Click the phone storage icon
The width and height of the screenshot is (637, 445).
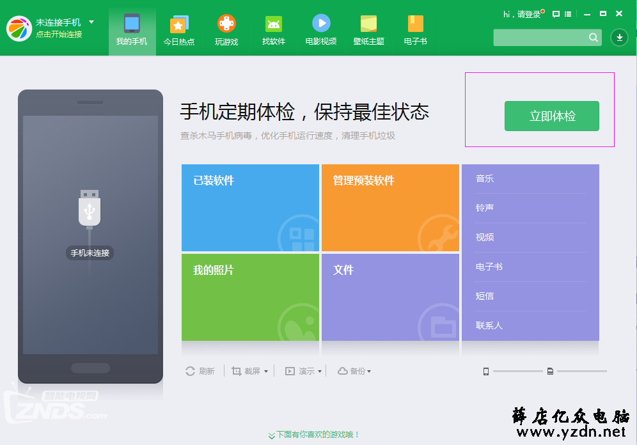(486, 371)
